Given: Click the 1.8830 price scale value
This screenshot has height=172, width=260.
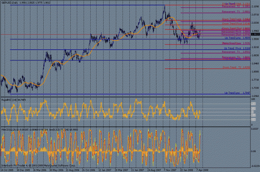Looking at the screenshot, I should click(255, 56).
